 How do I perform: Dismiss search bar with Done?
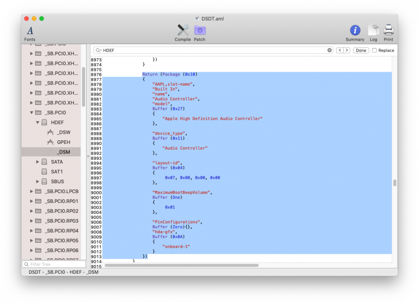tap(361, 50)
